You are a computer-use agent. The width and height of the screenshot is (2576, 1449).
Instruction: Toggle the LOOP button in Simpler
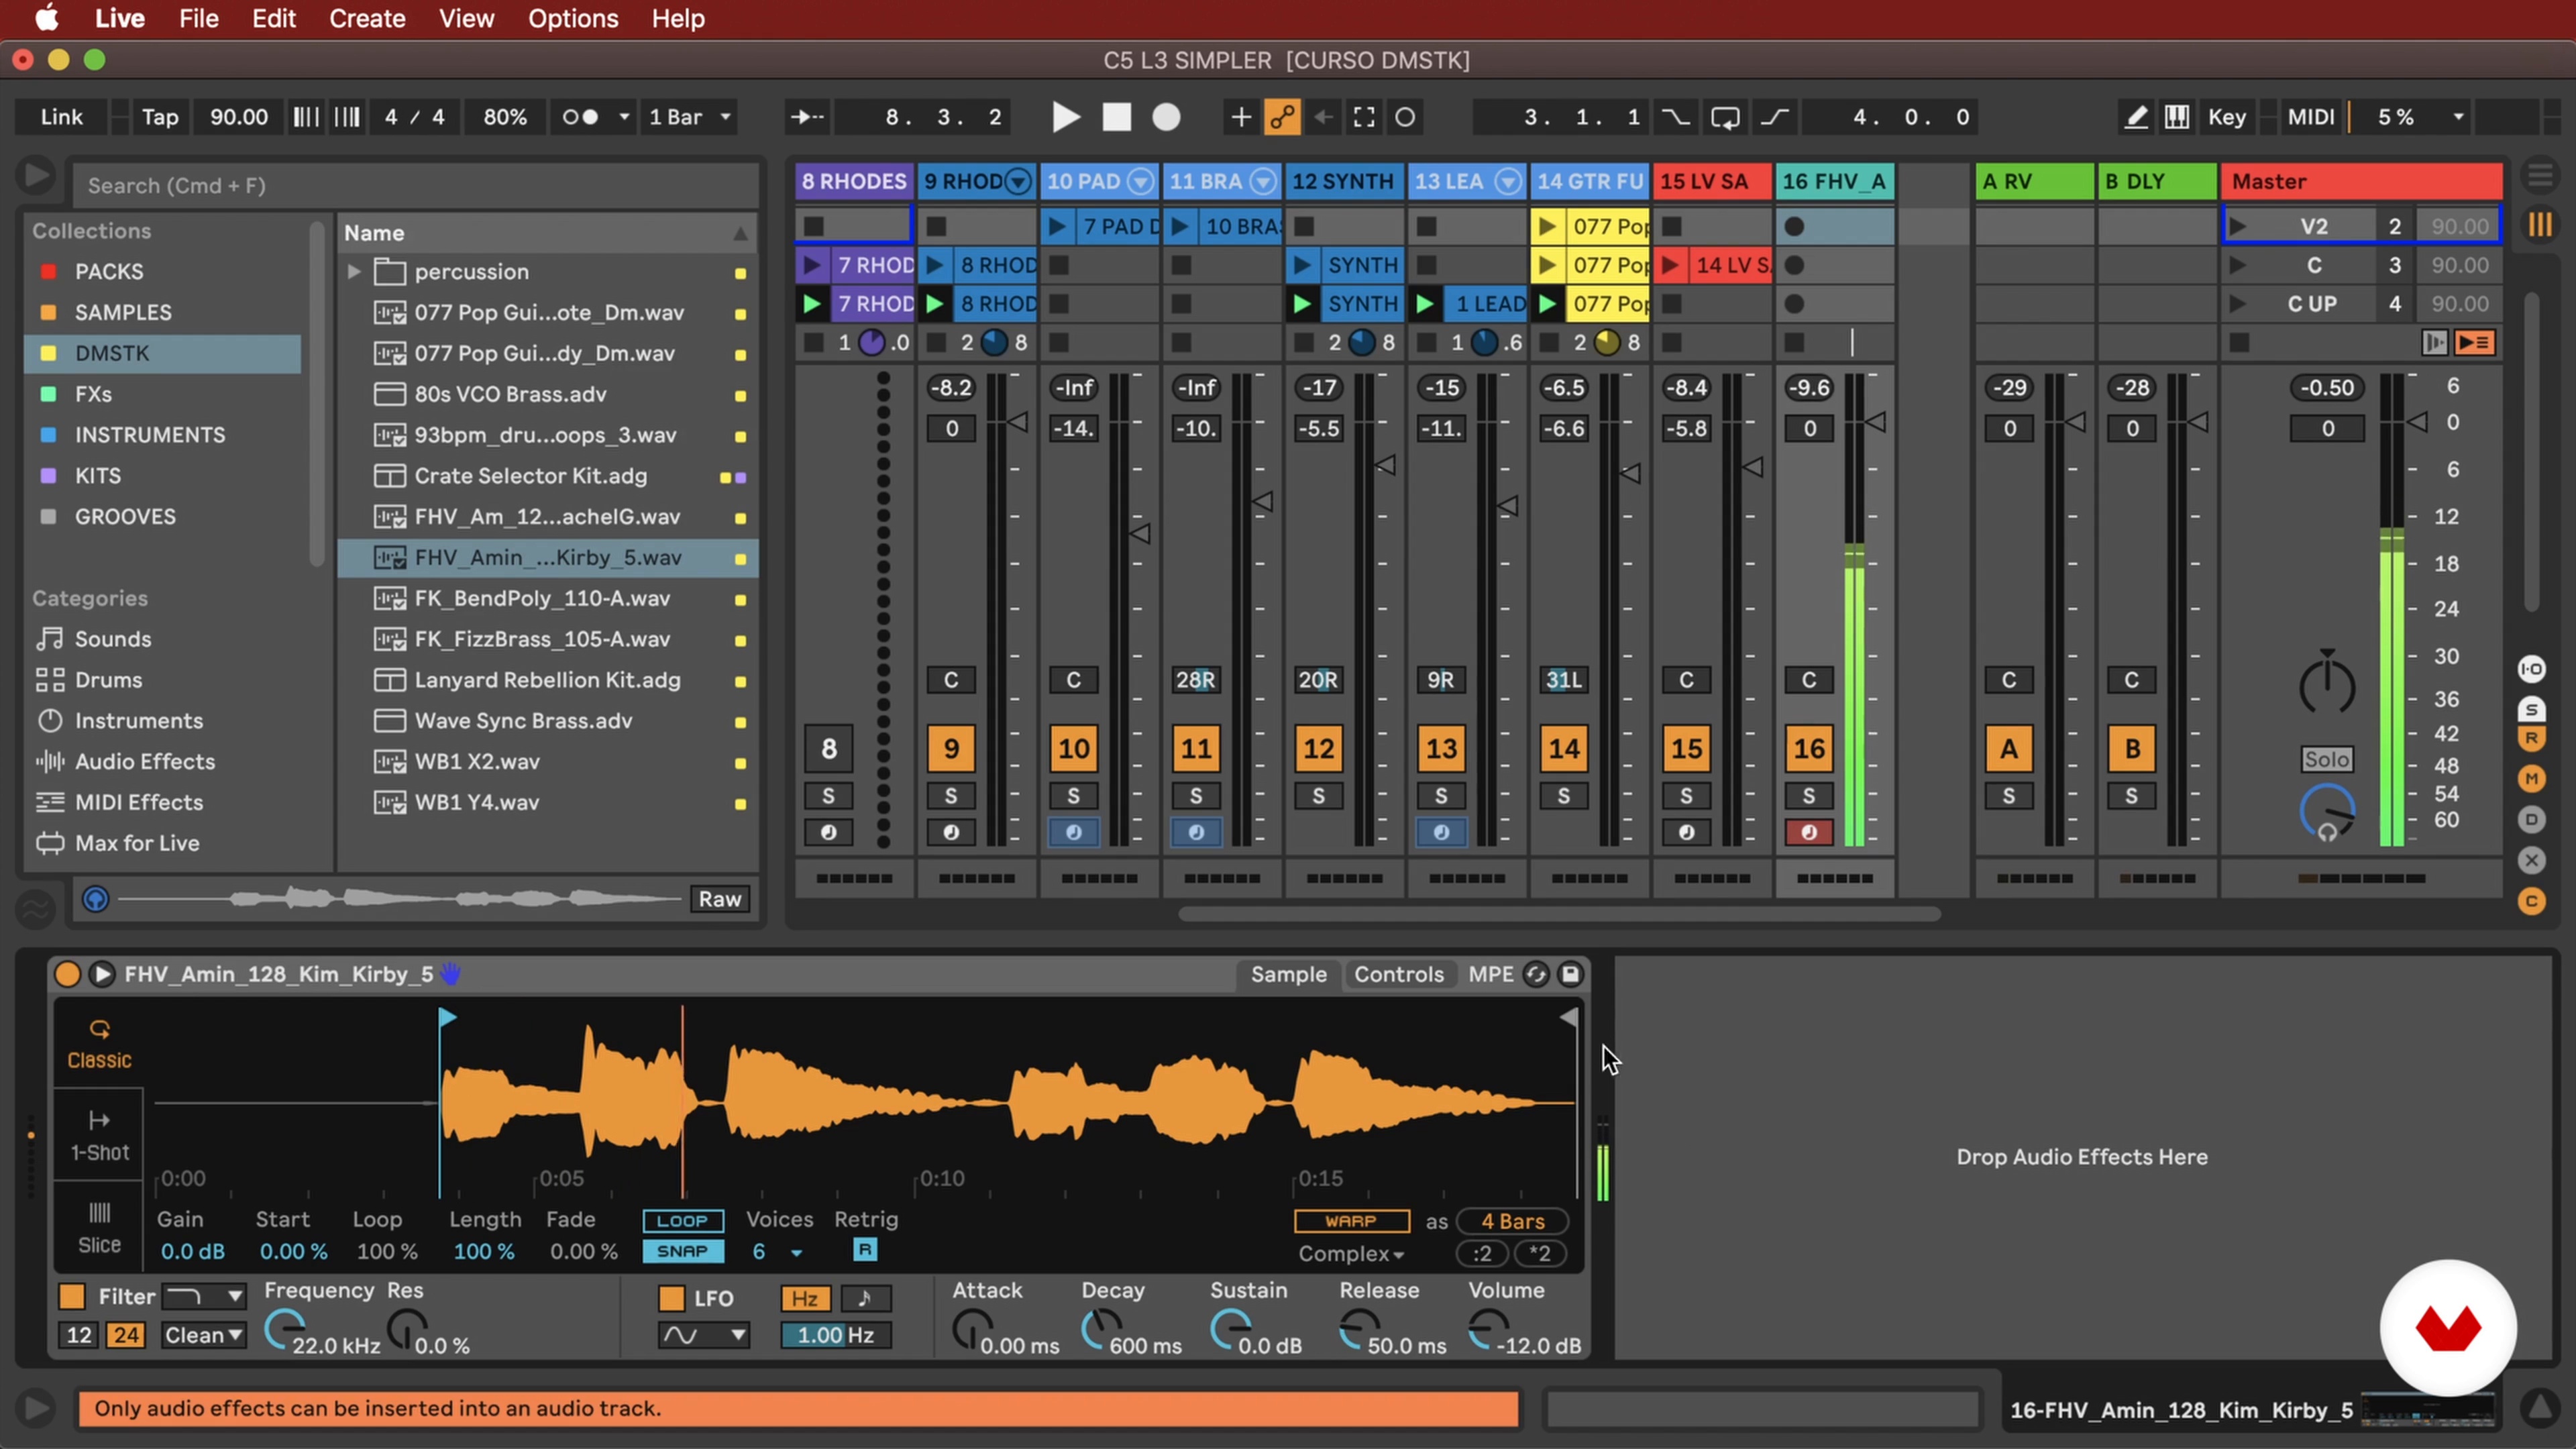point(682,1221)
